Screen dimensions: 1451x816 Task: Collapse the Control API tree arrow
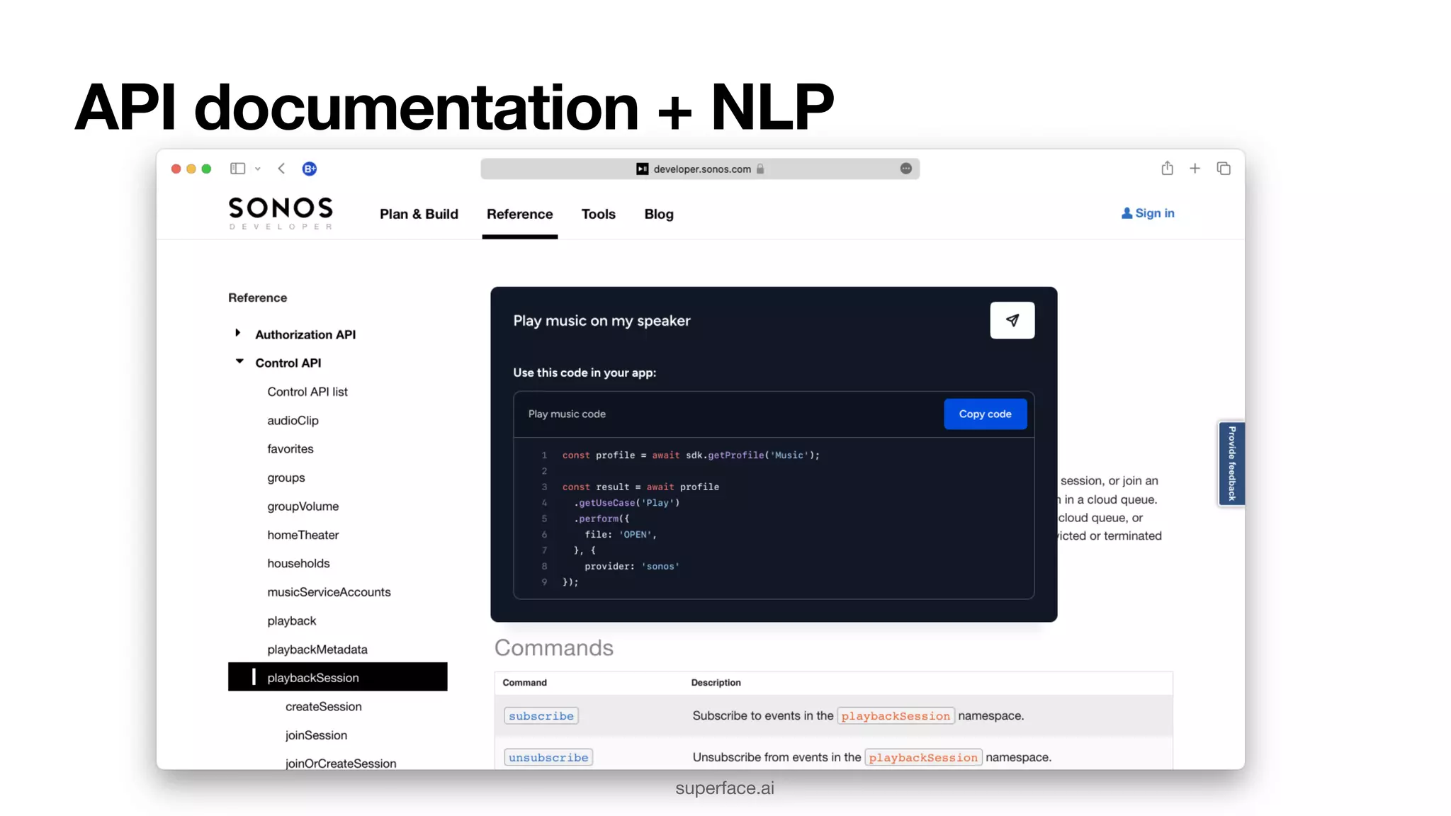239,361
